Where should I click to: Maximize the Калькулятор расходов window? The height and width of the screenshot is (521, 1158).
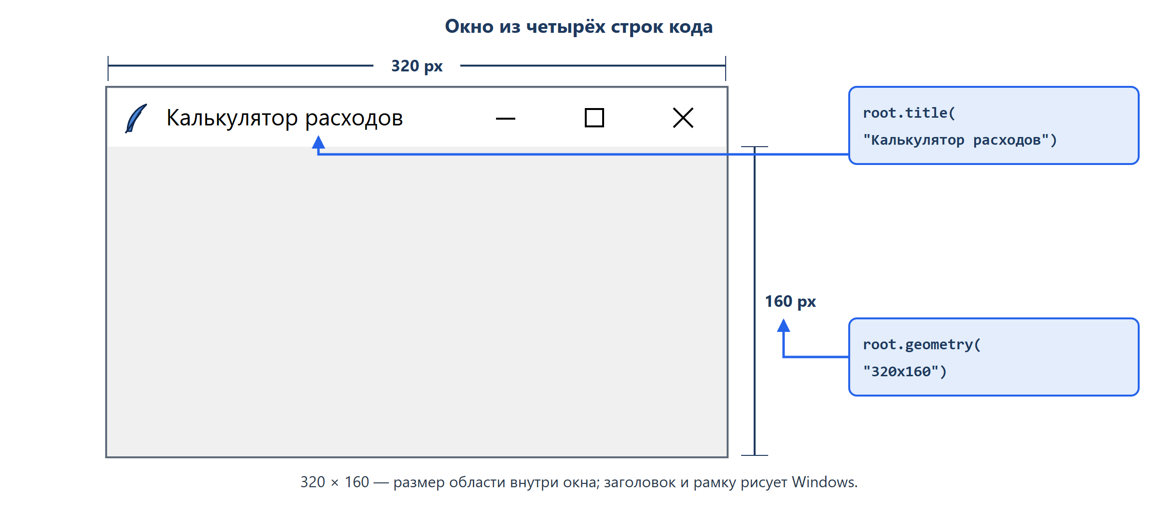[x=594, y=118]
